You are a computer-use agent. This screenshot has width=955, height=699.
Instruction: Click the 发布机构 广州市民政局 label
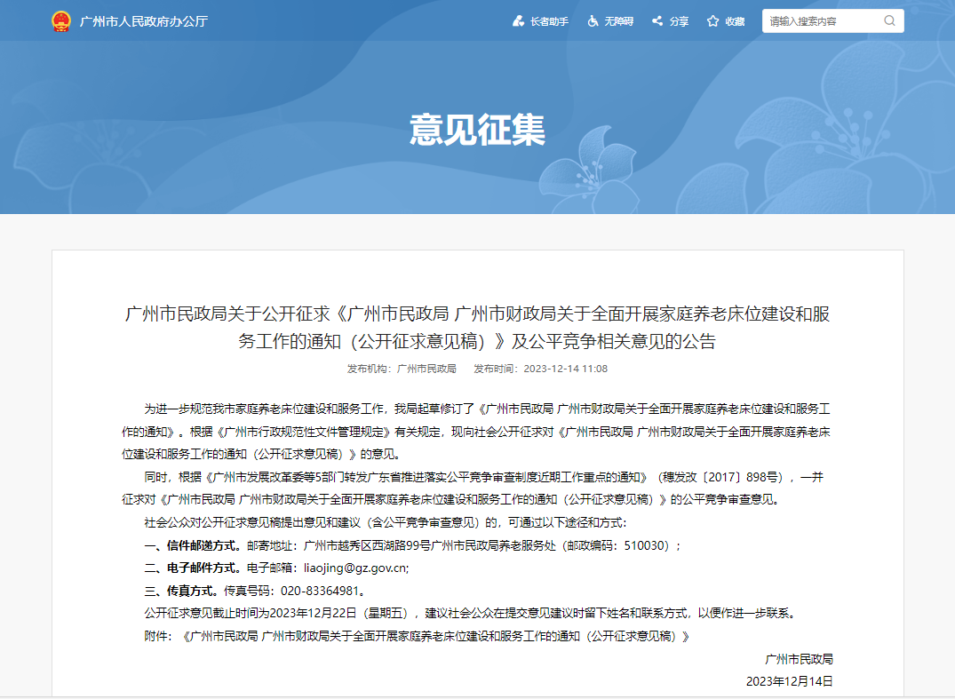click(402, 369)
